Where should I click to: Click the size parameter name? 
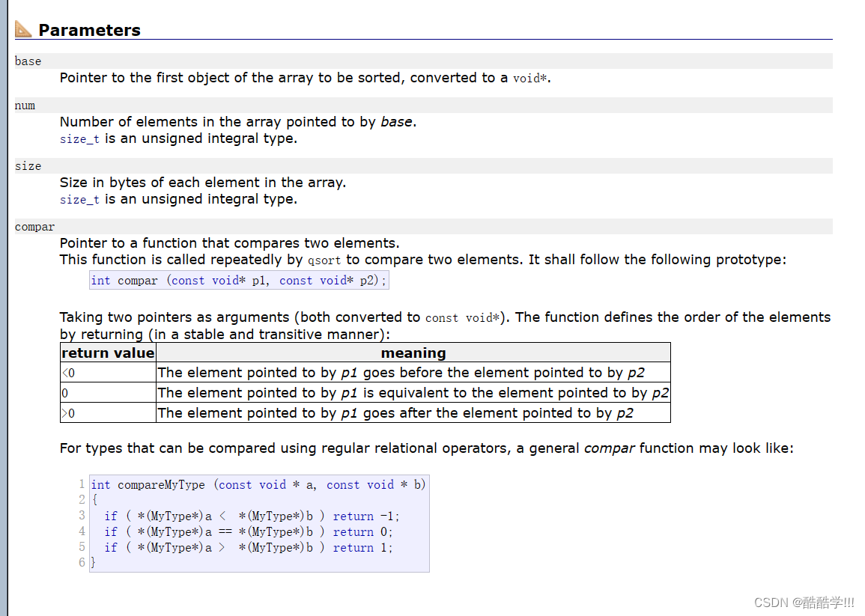click(x=28, y=166)
